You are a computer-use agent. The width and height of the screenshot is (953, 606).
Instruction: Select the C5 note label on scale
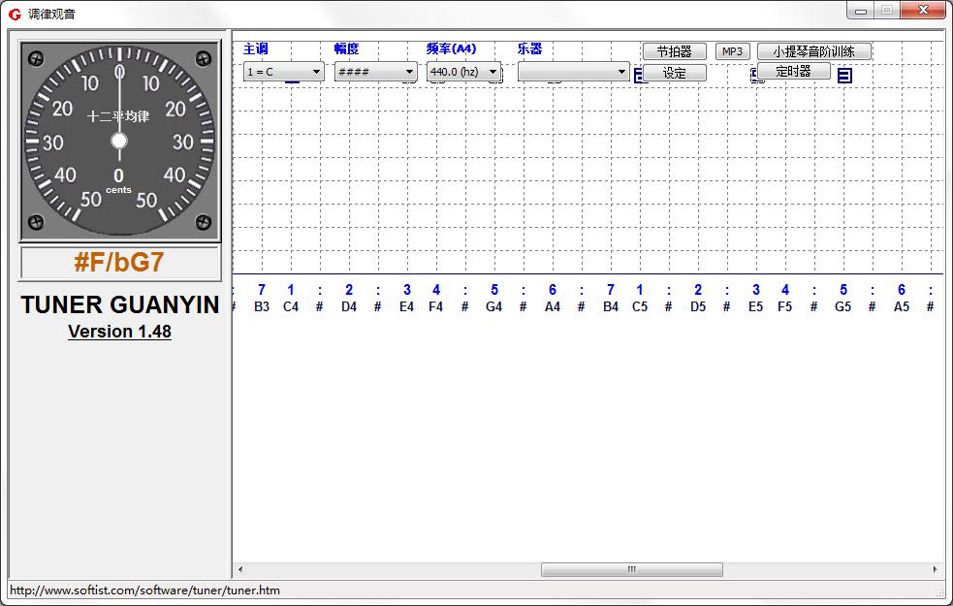(640, 306)
